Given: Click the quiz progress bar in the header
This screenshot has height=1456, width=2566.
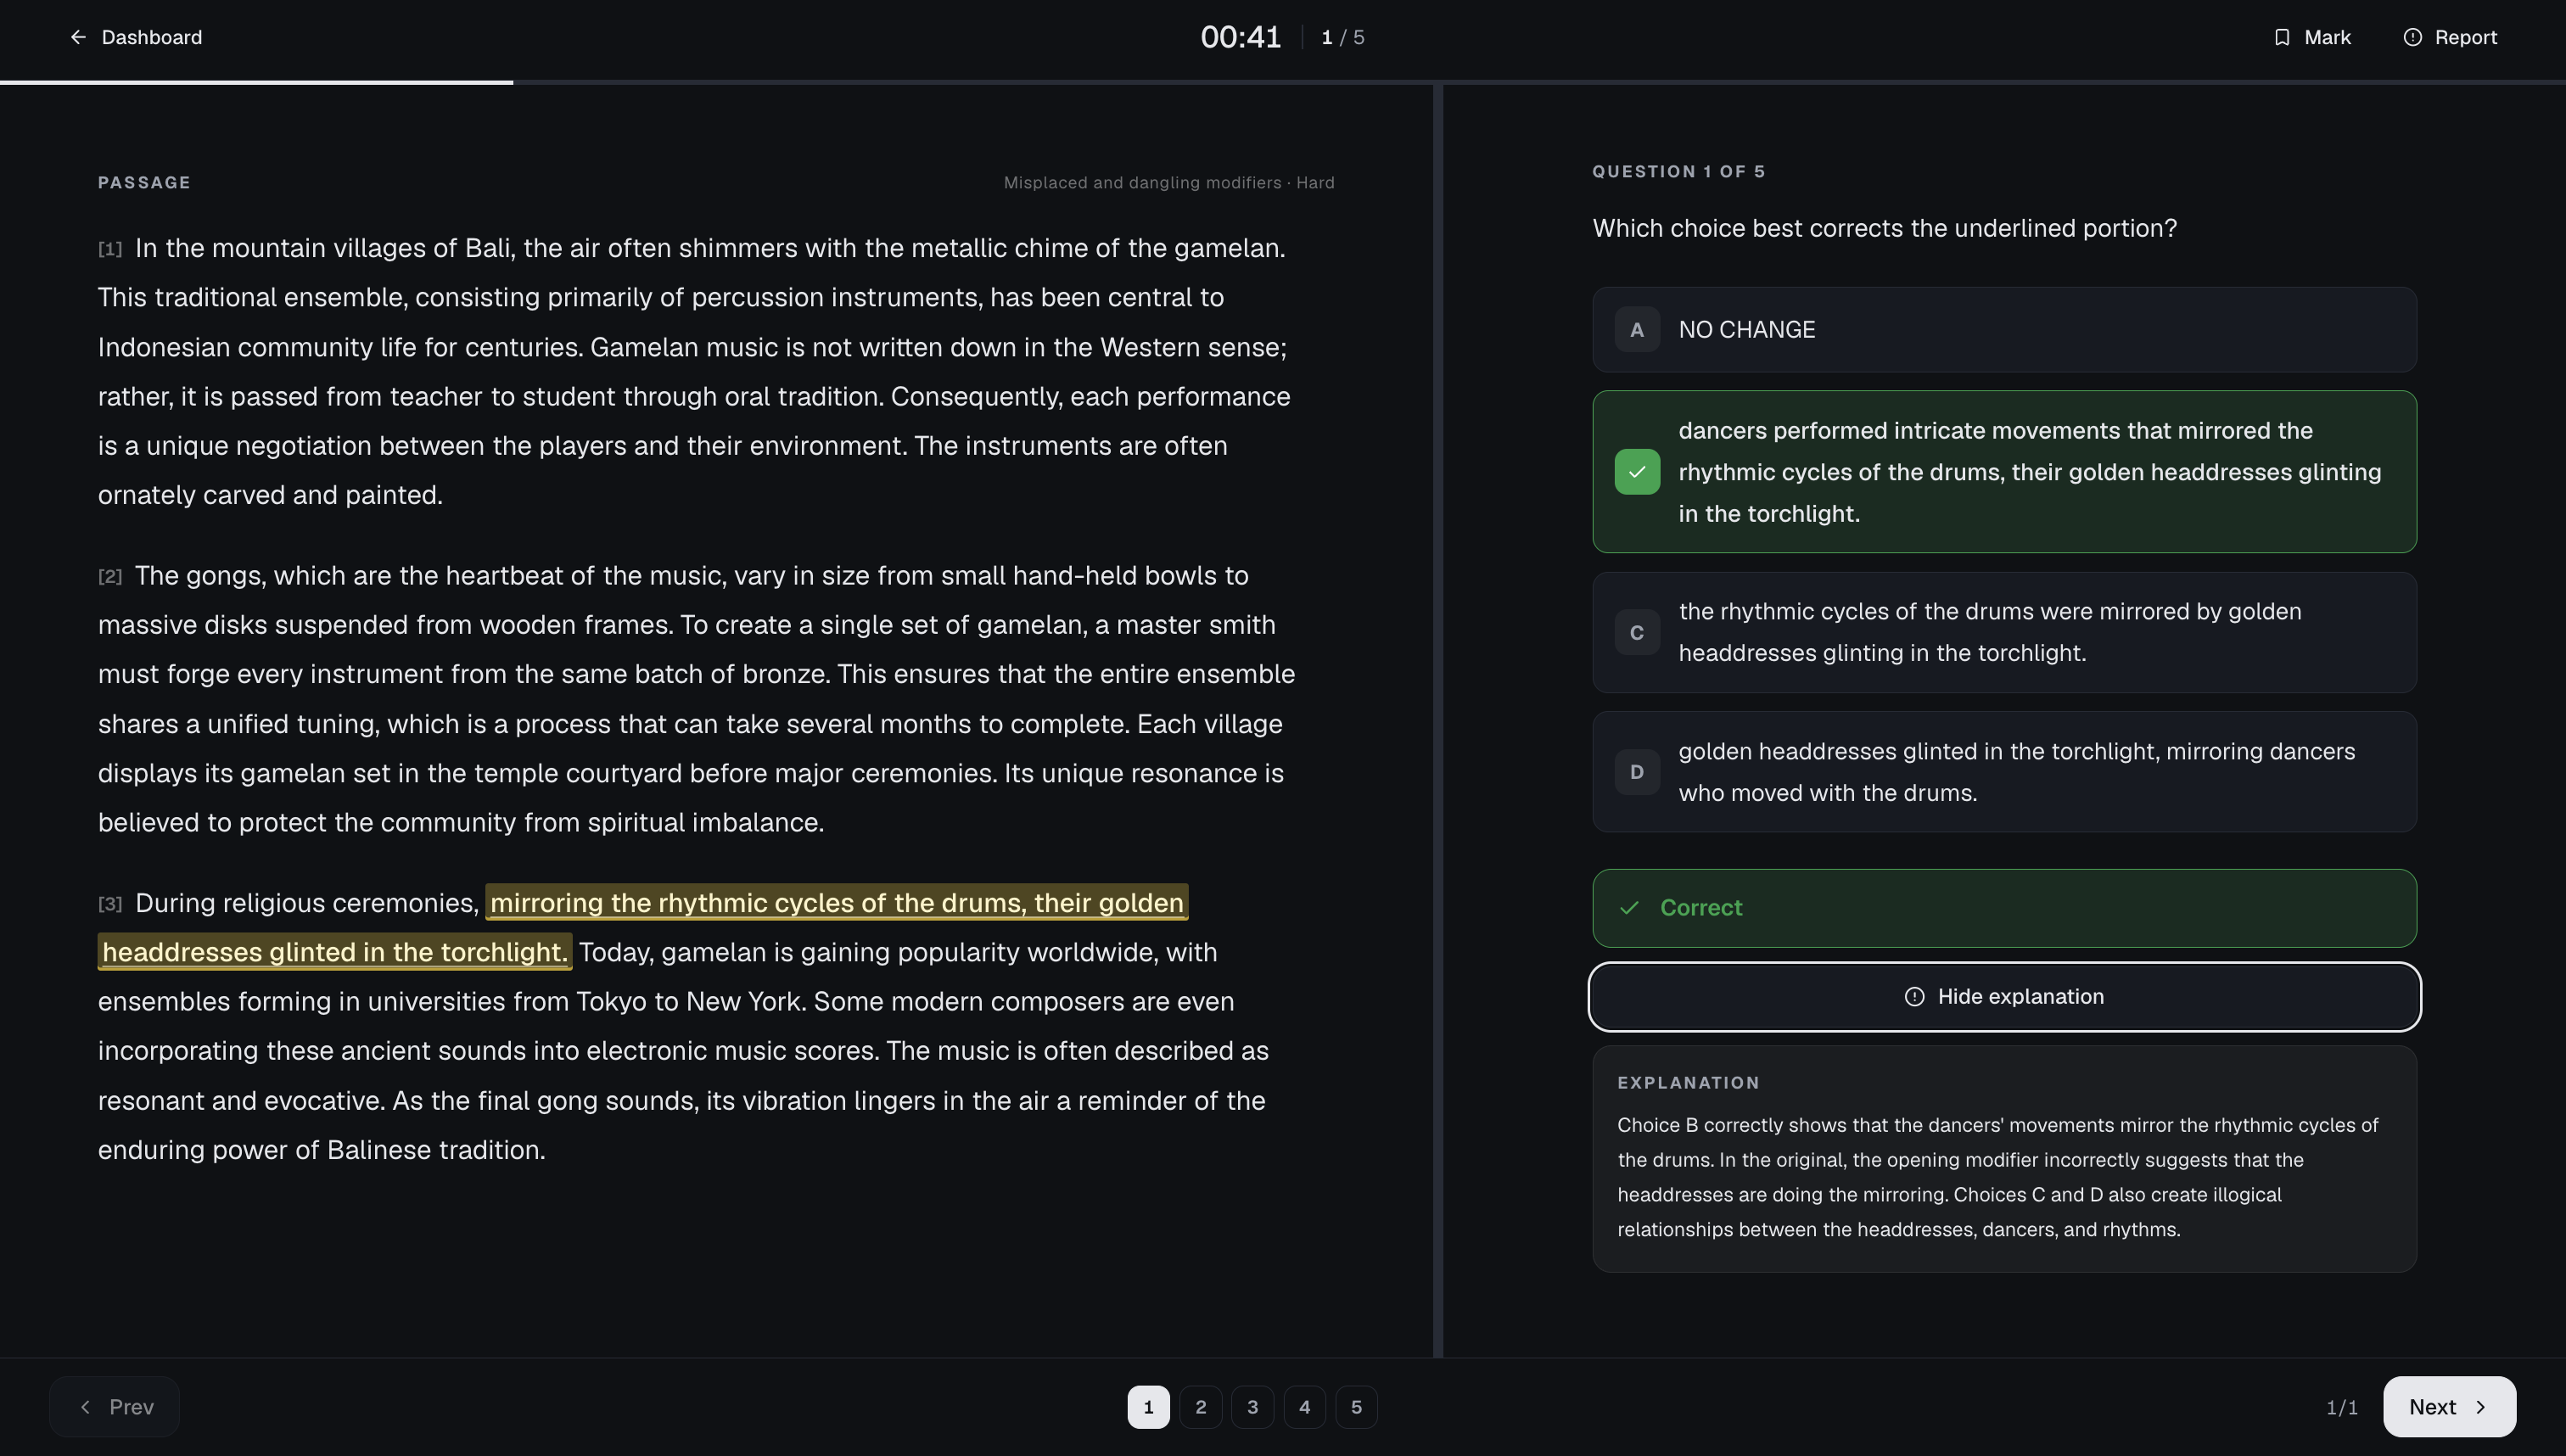Looking at the screenshot, I should coord(1283,82).
